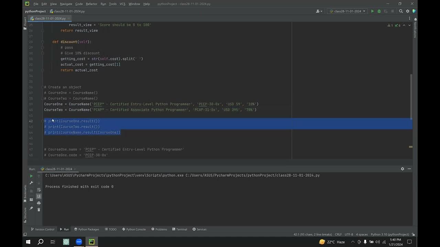This screenshot has width=440, height=247.
Task: Open Structure sidebar tool window
Action: click(x=25, y=214)
